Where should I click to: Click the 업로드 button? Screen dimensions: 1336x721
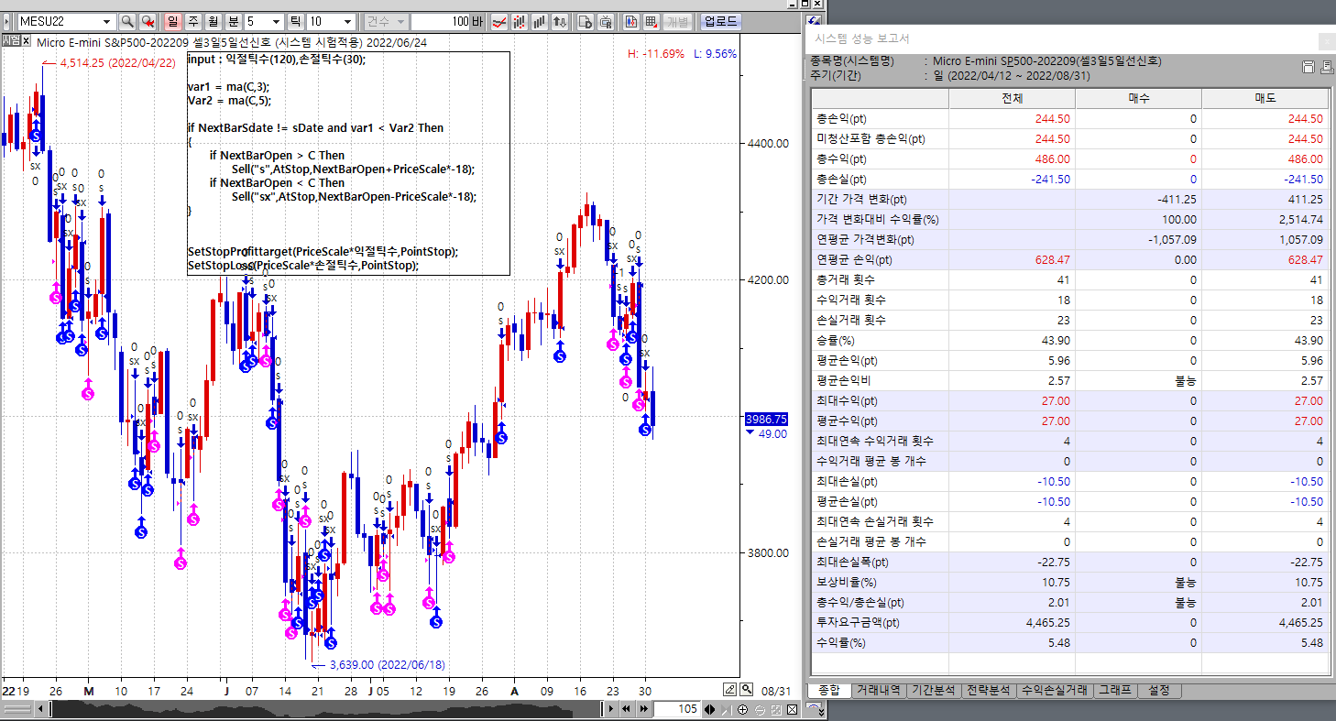[x=721, y=21]
